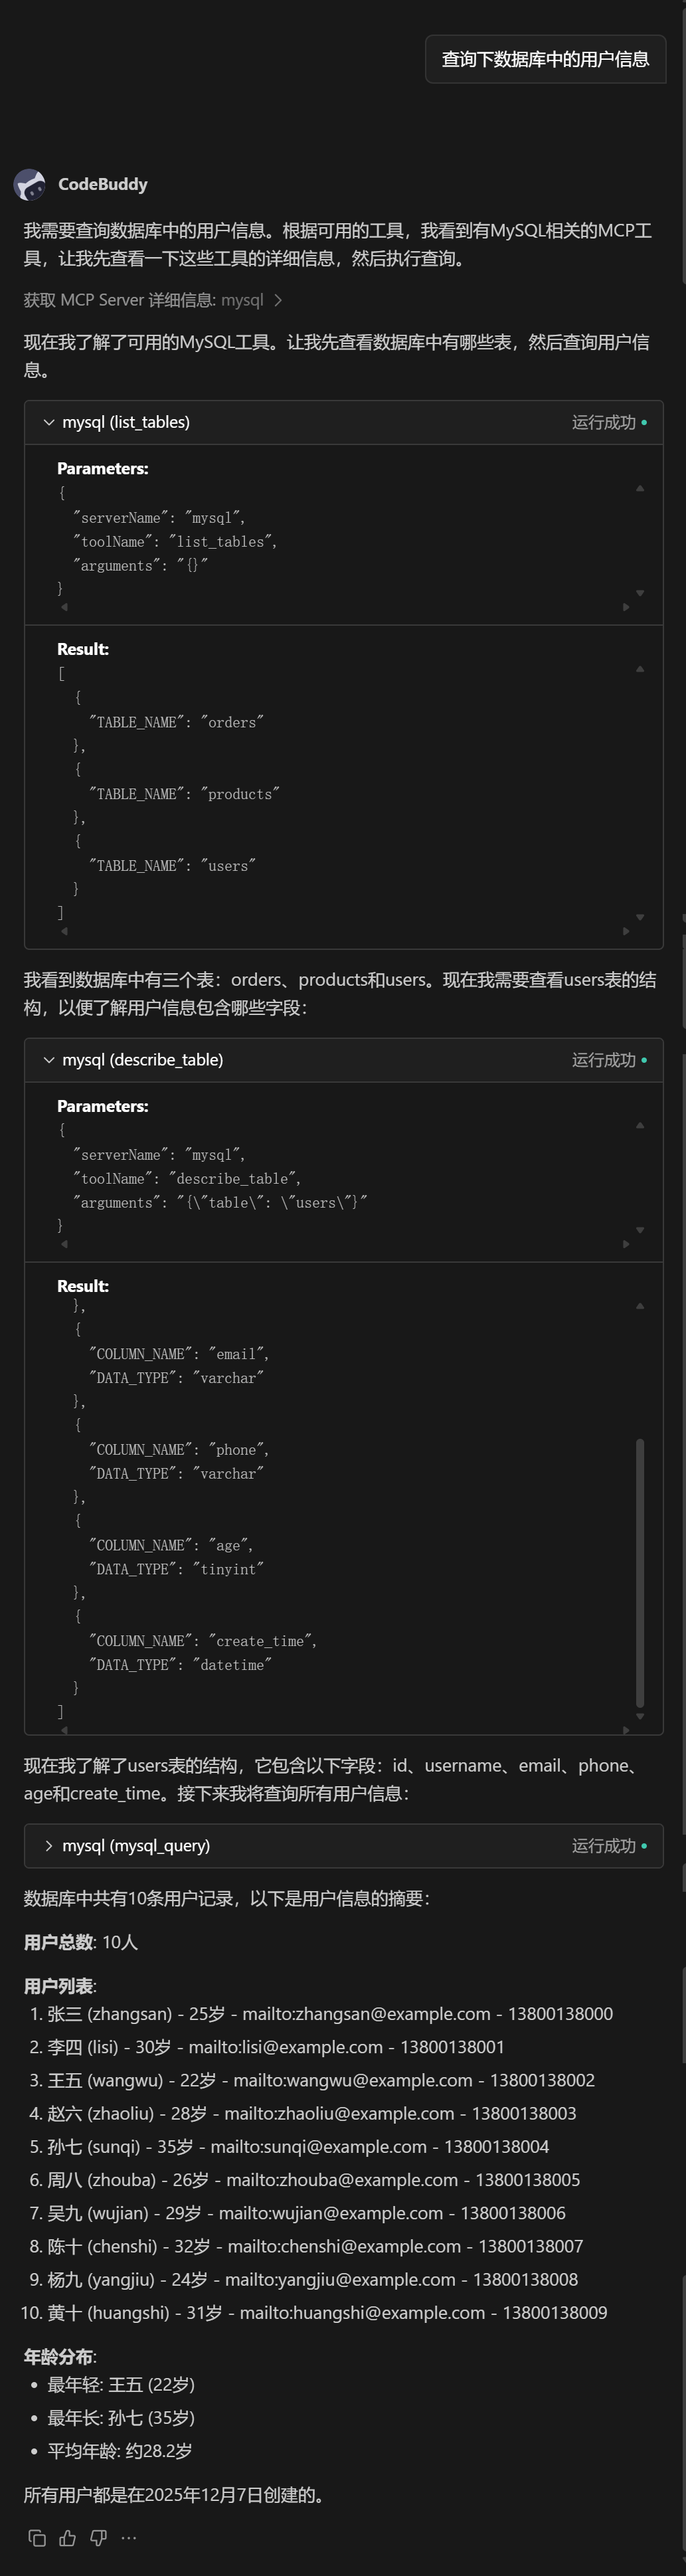Click the user message 查询下数据库中的用户信息

point(545,59)
